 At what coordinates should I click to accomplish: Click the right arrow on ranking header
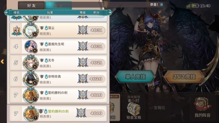[110, 12]
